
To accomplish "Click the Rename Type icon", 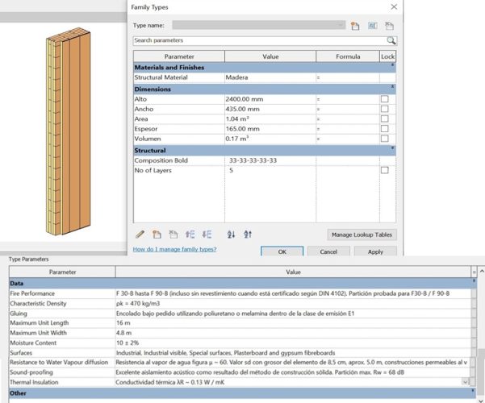I will (x=373, y=26).
